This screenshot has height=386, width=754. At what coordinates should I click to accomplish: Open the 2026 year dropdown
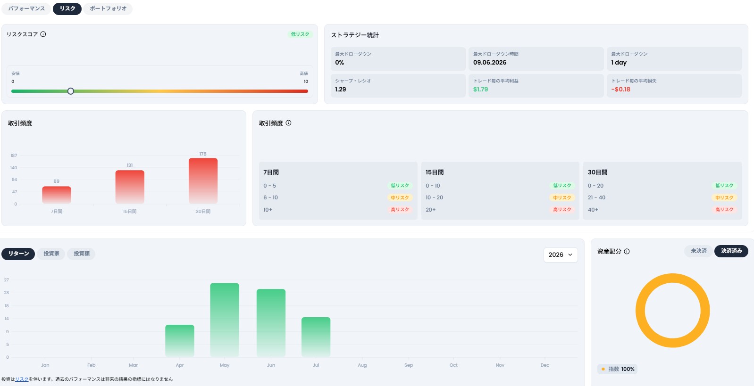click(x=561, y=255)
